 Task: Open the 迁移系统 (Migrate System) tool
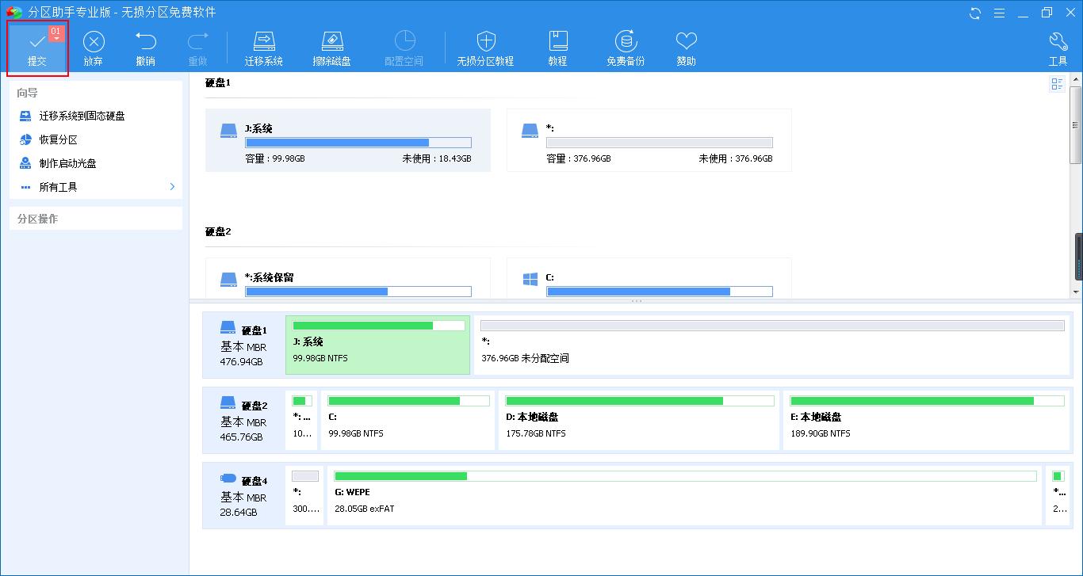tap(264, 46)
